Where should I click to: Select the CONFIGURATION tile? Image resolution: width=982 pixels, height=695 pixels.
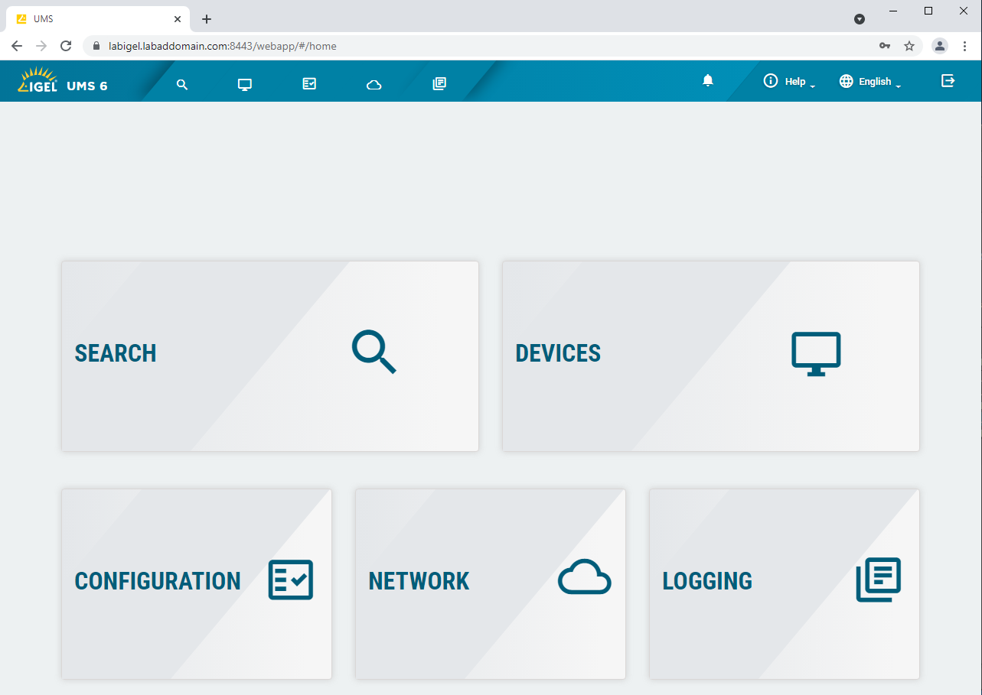tap(196, 583)
